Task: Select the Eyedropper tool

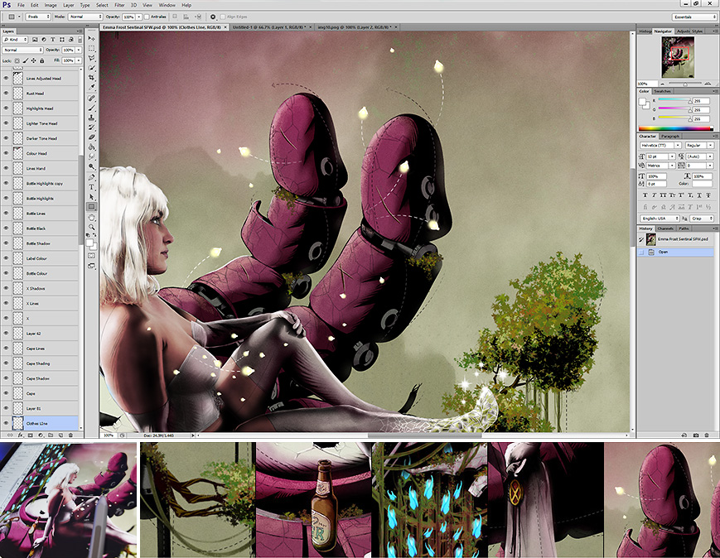Action: pyautogui.click(x=91, y=87)
